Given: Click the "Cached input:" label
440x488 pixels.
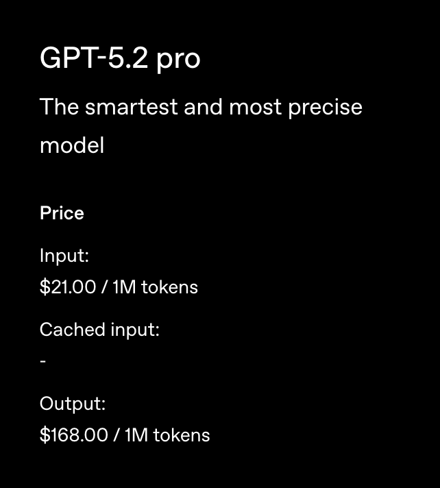Looking at the screenshot, I should point(99,330).
